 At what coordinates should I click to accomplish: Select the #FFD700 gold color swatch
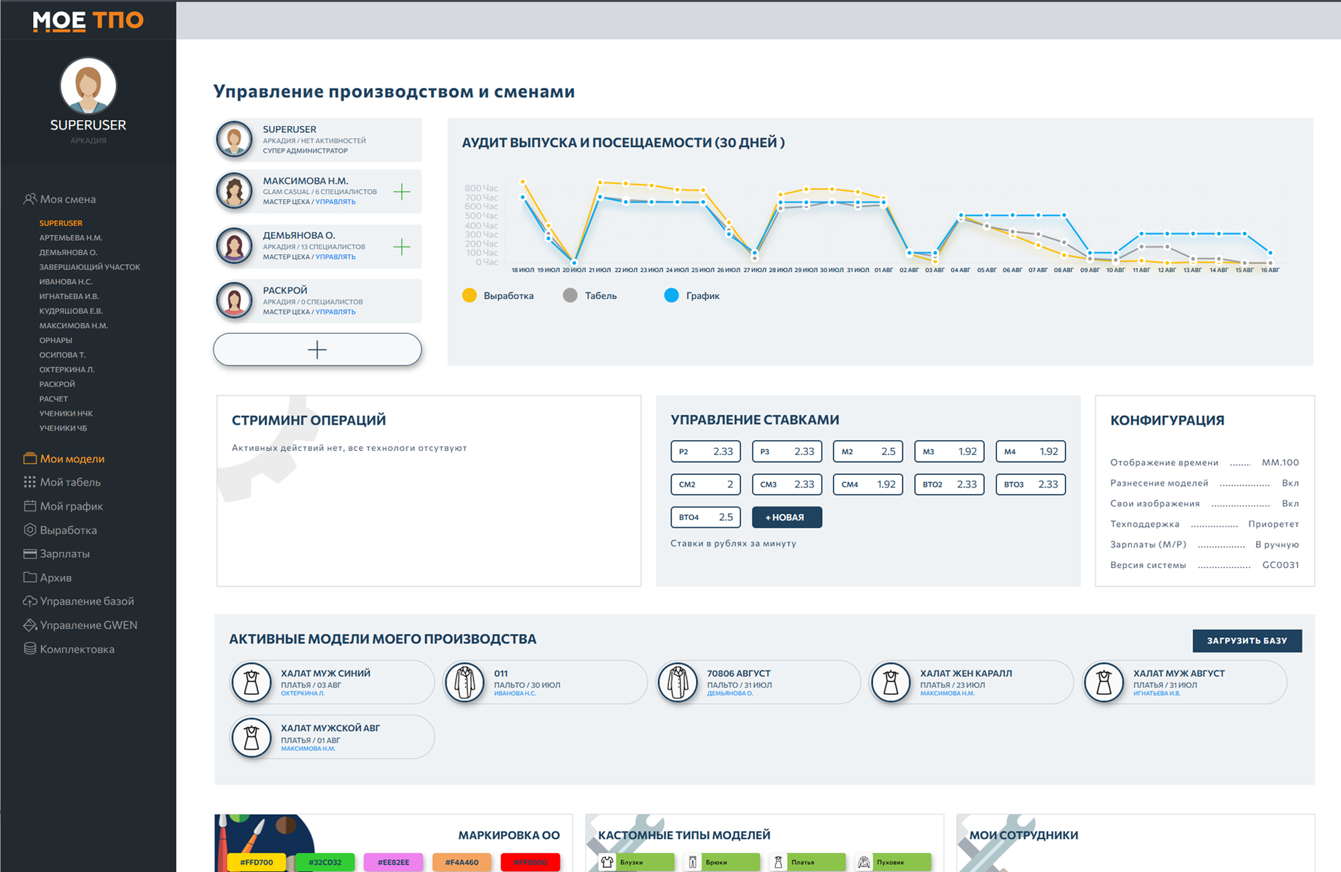[257, 863]
